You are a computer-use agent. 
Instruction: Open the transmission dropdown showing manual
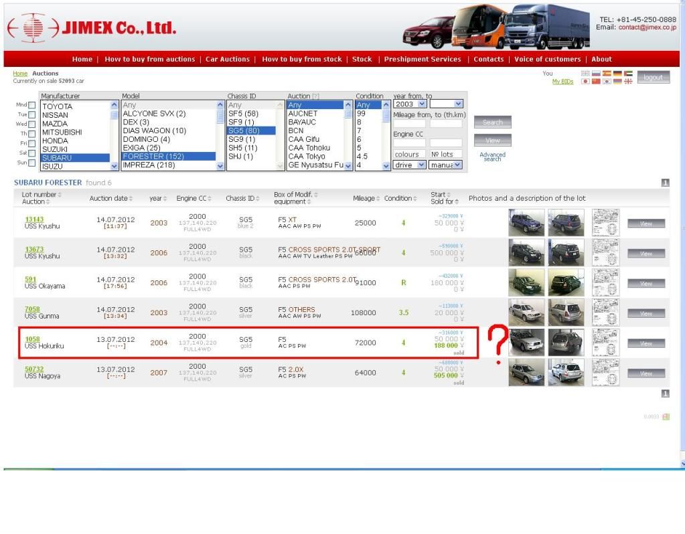(x=446, y=165)
